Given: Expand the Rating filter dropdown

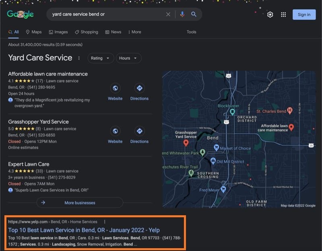Looking at the screenshot, I should 100,58.
